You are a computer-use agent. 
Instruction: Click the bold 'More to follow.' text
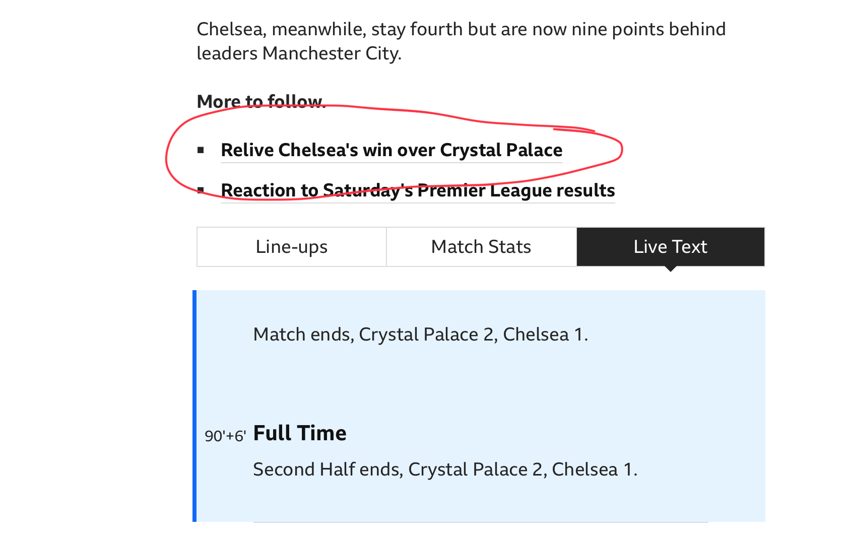(x=260, y=102)
